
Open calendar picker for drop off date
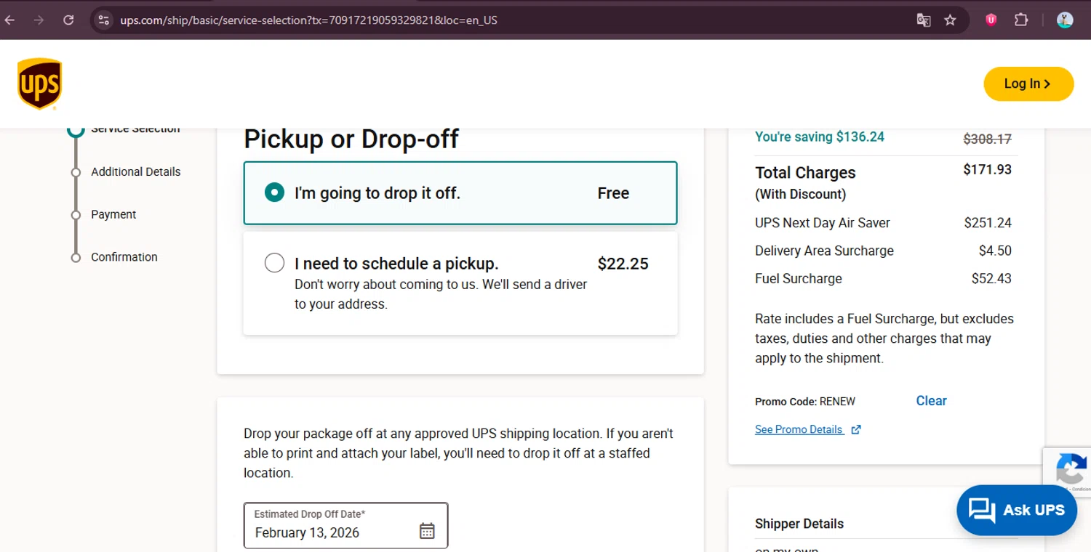click(427, 531)
